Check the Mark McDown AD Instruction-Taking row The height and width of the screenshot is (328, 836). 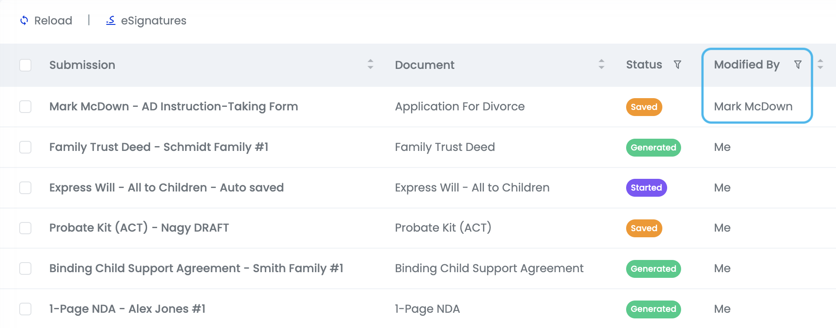click(25, 107)
